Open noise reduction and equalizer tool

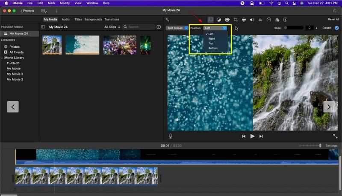tap(260, 20)
